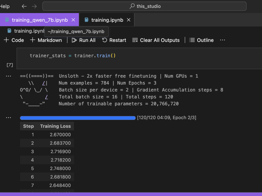Restart the notebook kernel
This screenshot has width=262, height=196.
[x=114, y=40]
